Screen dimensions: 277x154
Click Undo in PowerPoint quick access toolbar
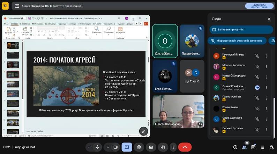[x=33, y=19]
